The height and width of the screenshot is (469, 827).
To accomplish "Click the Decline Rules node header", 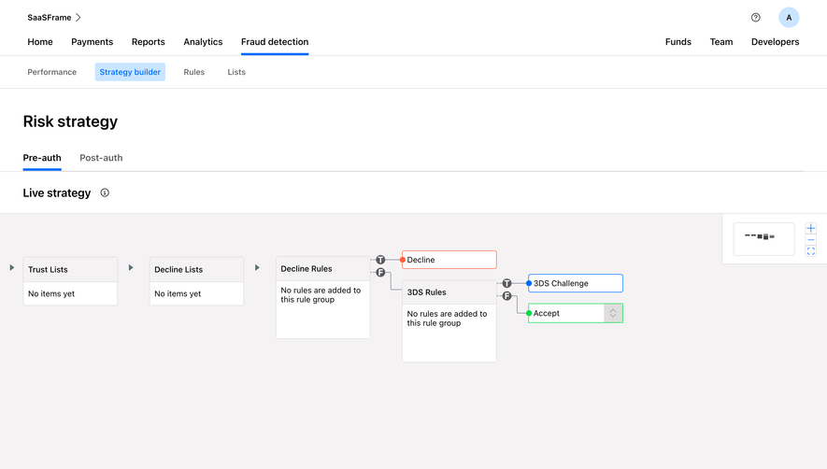I will (x=322, y=269).
